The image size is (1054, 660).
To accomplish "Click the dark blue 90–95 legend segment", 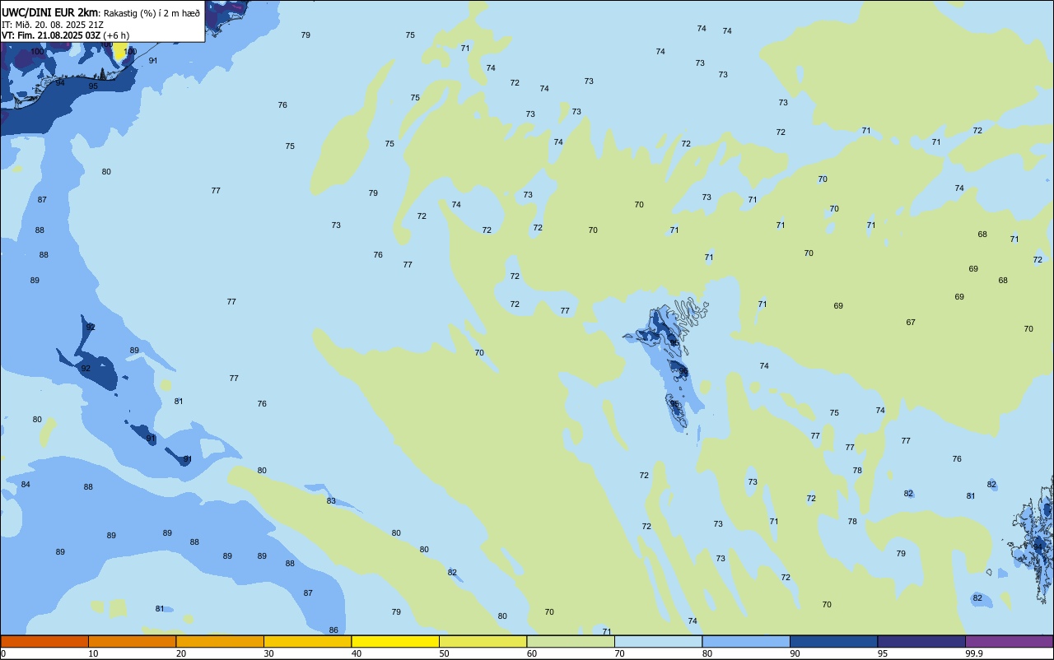I will 833,641.
